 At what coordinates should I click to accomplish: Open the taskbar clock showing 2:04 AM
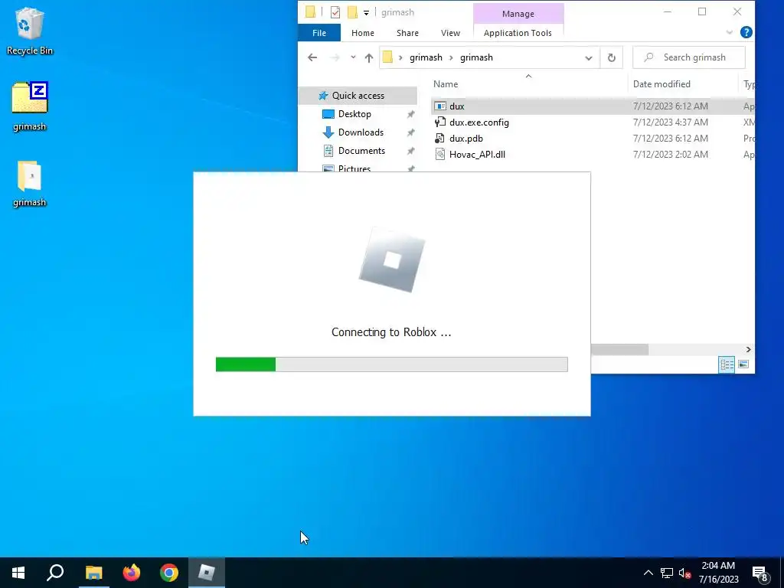(x=718, y=573)
